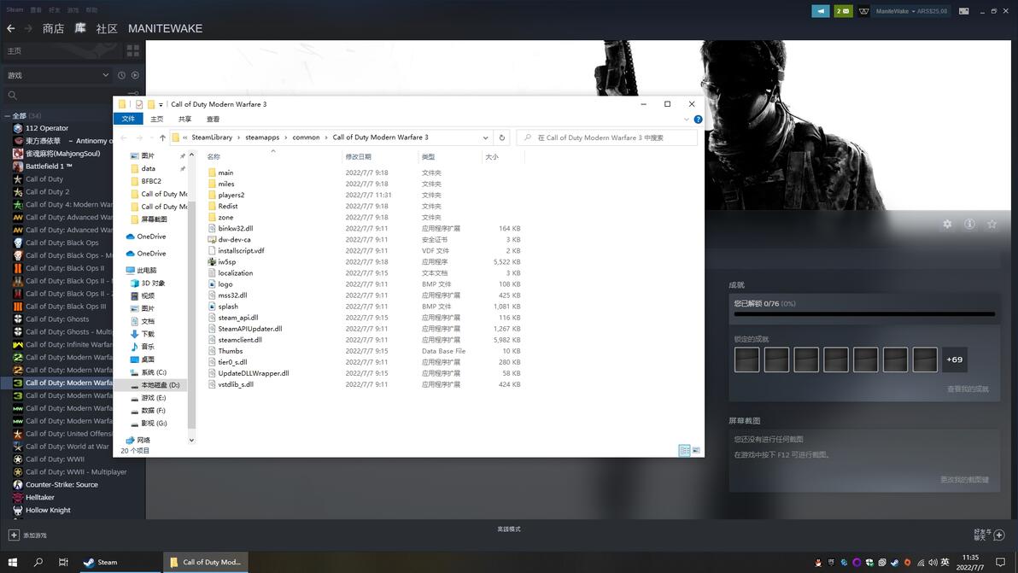Click the favorite star icon
This screenshot has width=1018, height=573.
(992, 224)
